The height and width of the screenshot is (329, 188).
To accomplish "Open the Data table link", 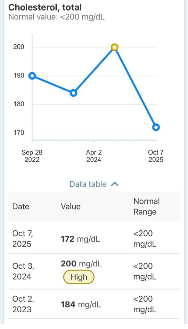I will tap(88, 184).
